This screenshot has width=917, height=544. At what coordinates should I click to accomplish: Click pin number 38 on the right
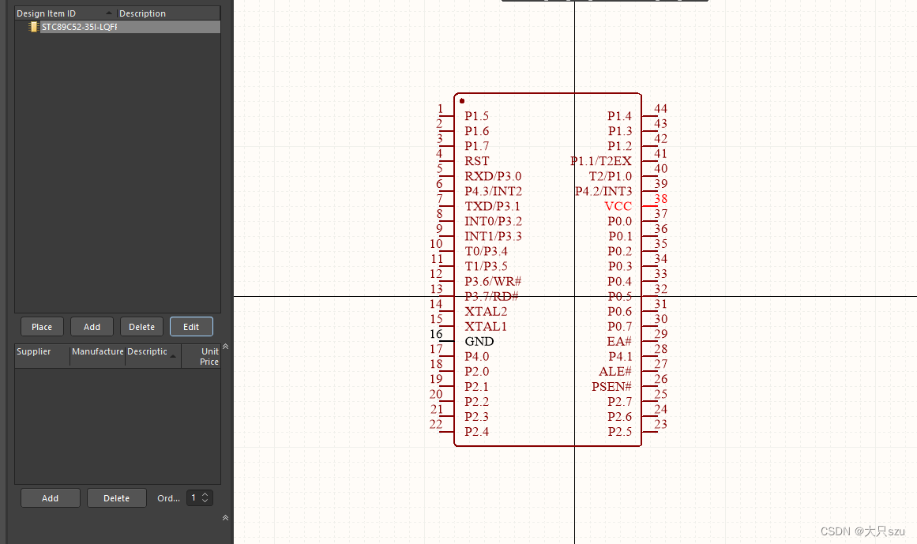pyautogui.click(x=661, y=199)
